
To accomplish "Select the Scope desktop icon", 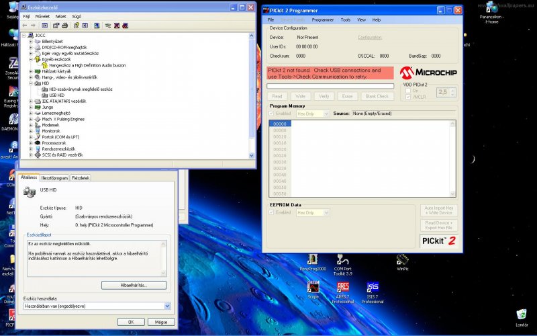I will pos(313,290).
